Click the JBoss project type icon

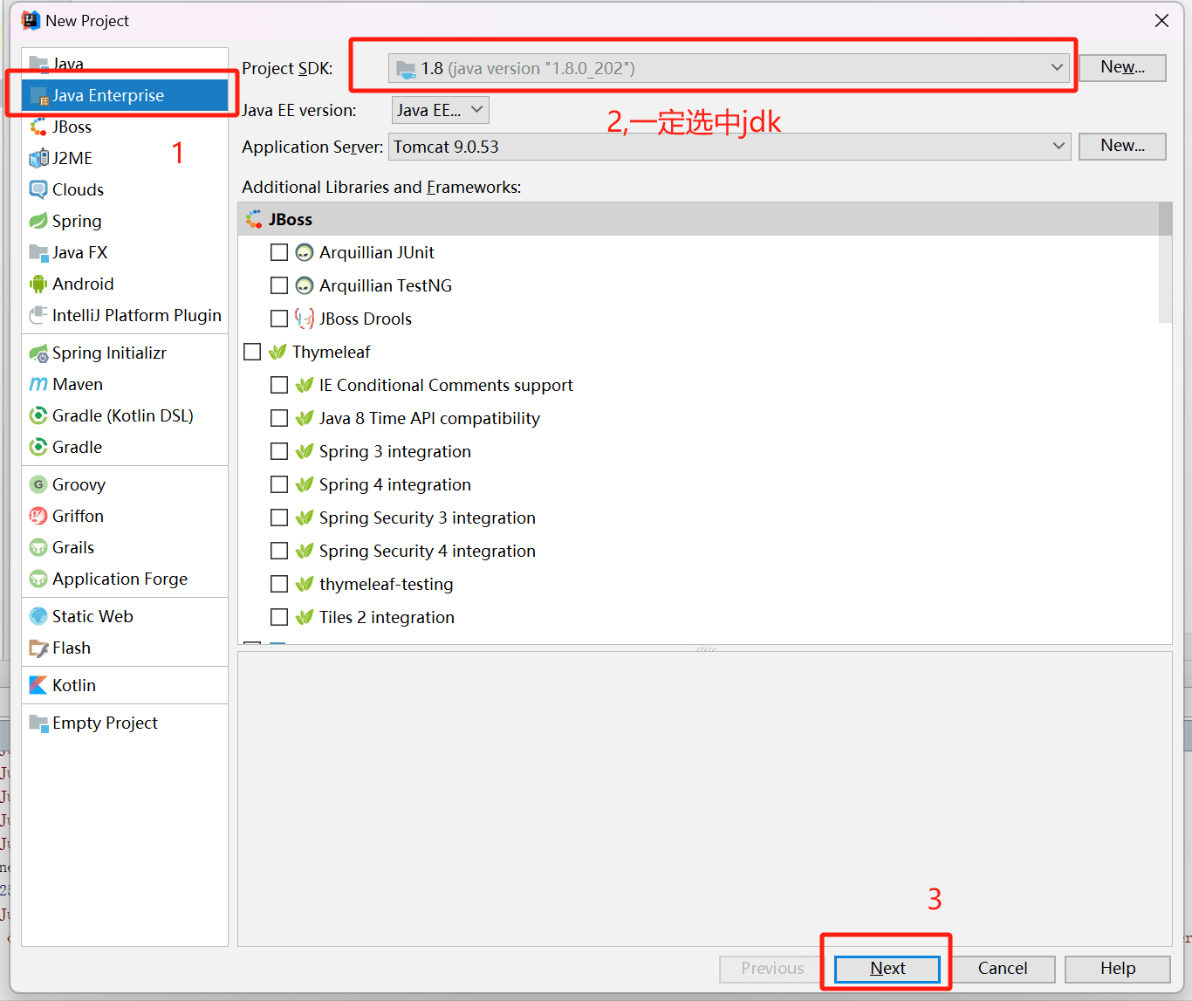click(38, 127)
